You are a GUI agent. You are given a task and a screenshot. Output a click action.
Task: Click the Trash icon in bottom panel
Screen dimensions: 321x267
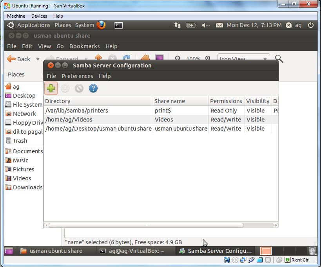(312, 251)
